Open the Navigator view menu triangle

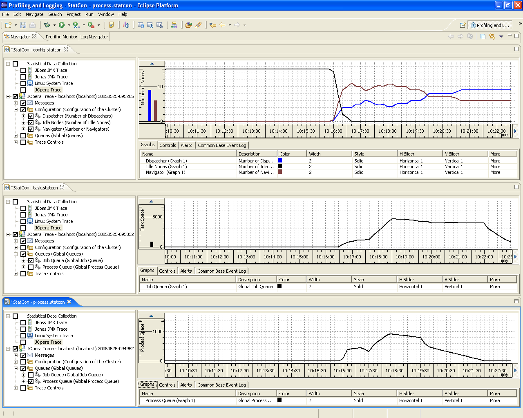[501, 36]
